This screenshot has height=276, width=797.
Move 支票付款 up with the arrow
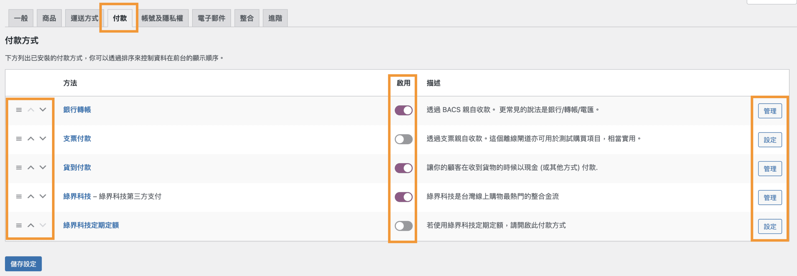click(x=31, y=139)
